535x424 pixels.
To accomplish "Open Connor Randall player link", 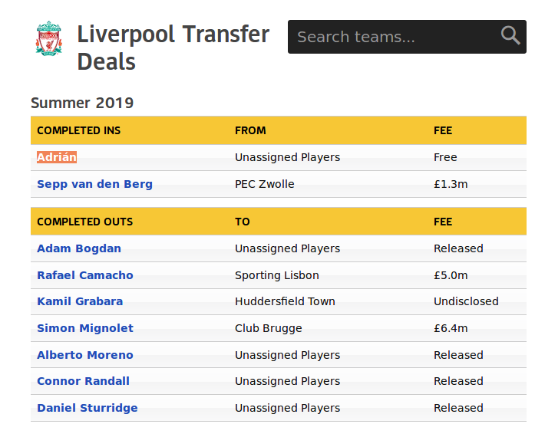I will pyautogui.click(x=83, y=381).
